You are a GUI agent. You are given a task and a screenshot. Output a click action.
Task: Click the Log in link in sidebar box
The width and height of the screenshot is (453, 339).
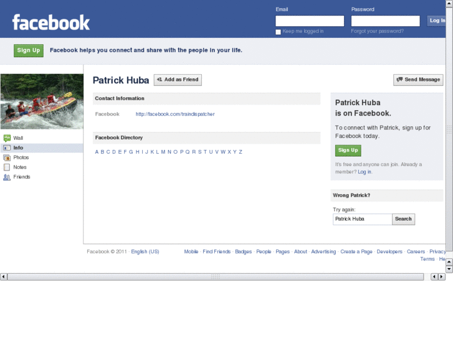(x=365, y=172)
